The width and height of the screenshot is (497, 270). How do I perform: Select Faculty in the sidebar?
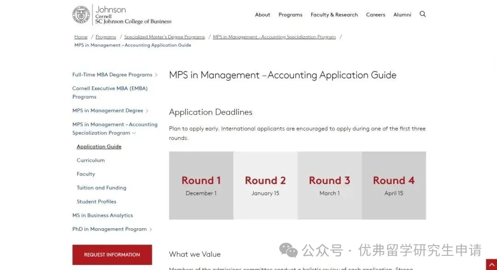click(x=86, y=174)
